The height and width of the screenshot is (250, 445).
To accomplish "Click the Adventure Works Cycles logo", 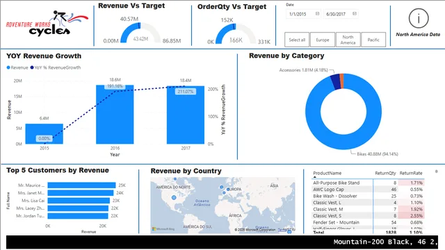I will tap(47, 23).
